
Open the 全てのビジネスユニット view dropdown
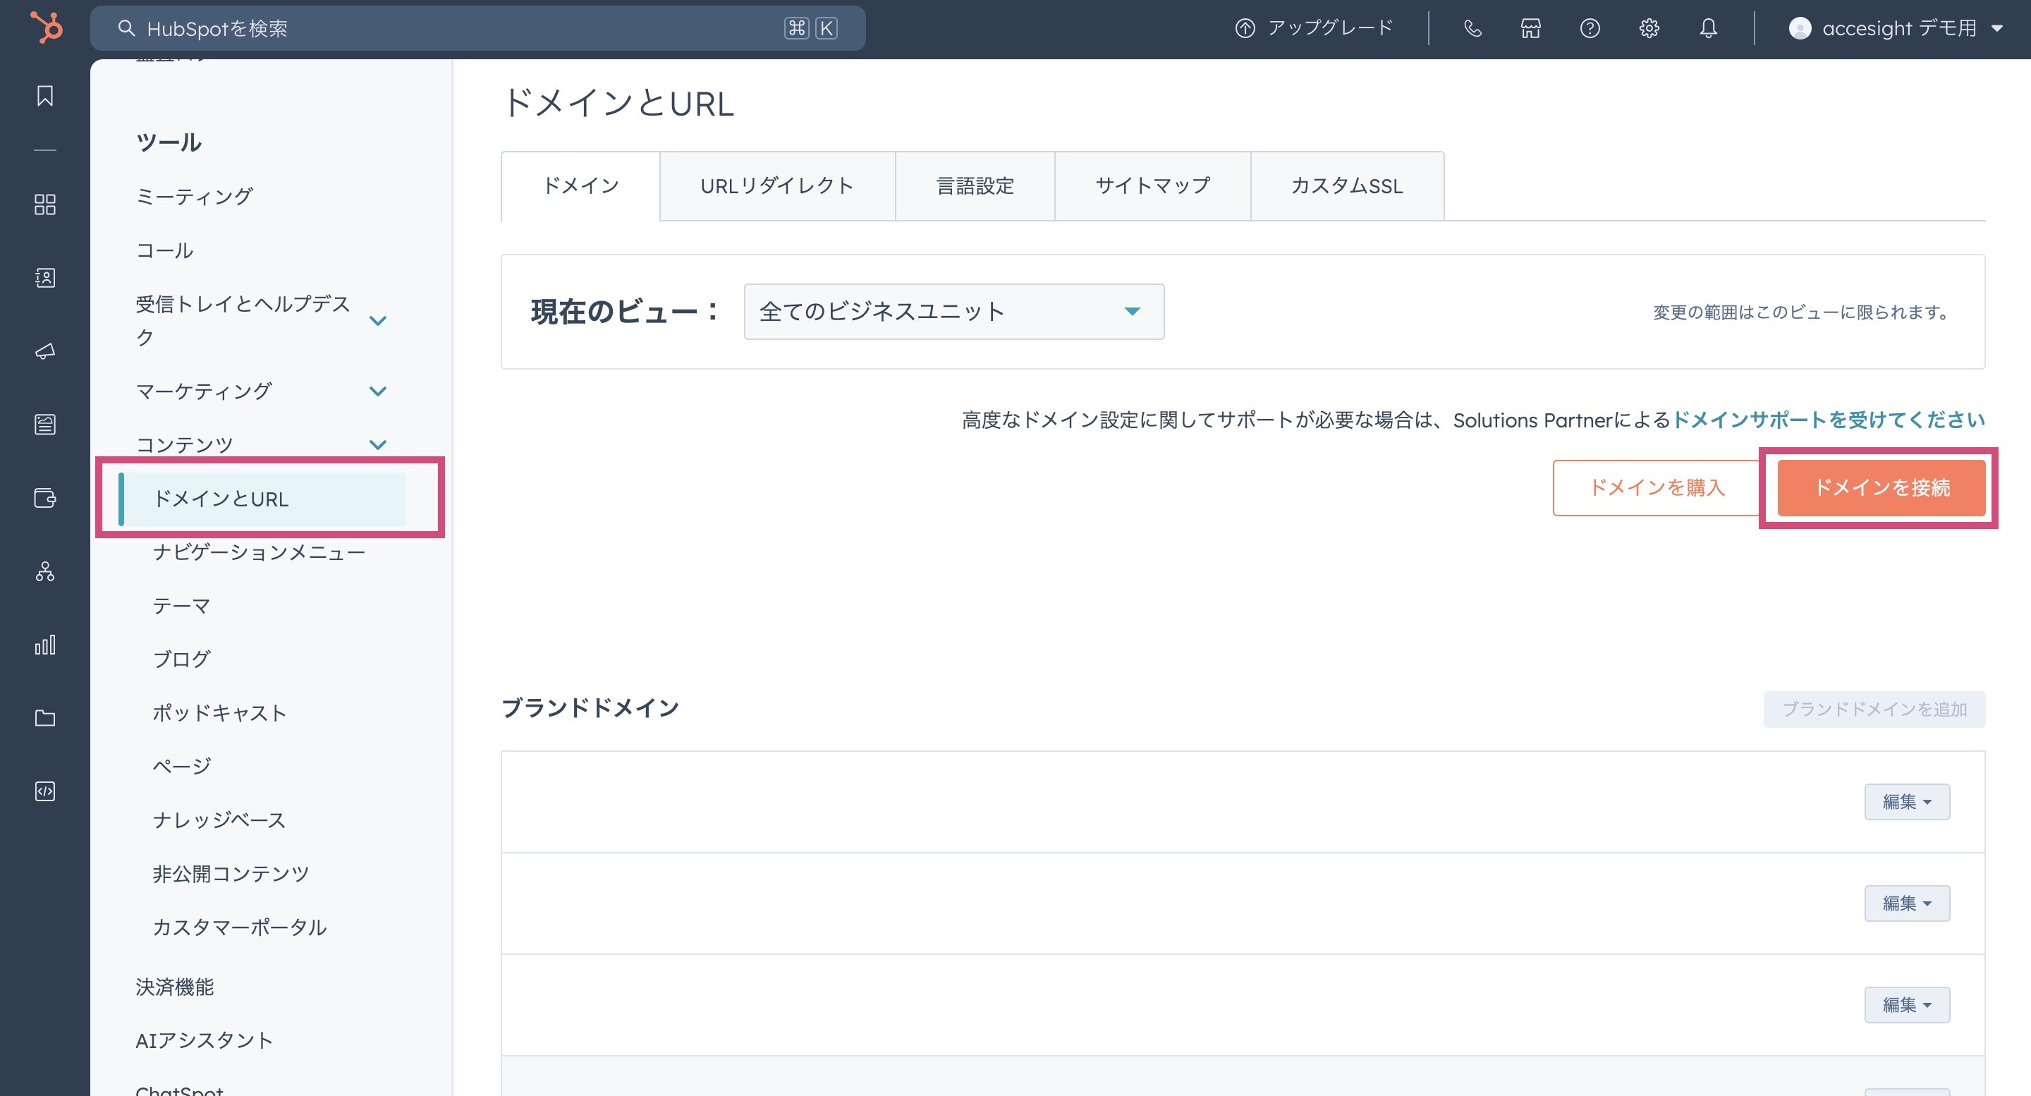[x=953, y=312]
